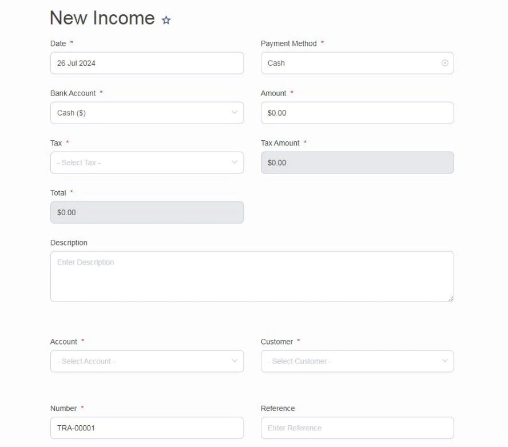Click the Select Tax chevron arrow
This screenshot has width=508, height=447.
tap(234, 163)
